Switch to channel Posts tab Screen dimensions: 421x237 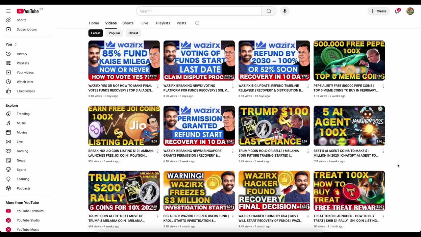[181, 23]
